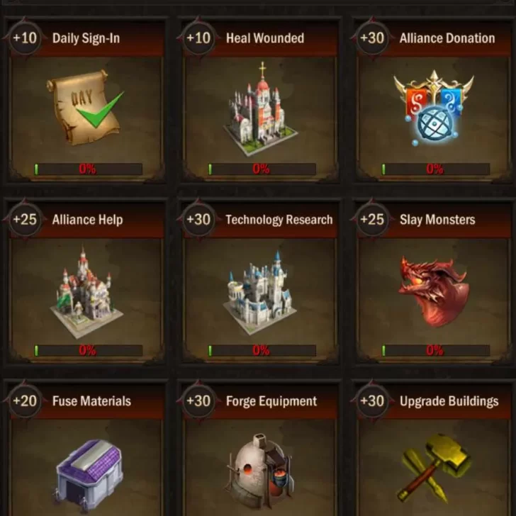Click the Upgrade Buildings title header
Viewport: 516px width, 516px height.
pyautogui.click(x=449, y=401)
